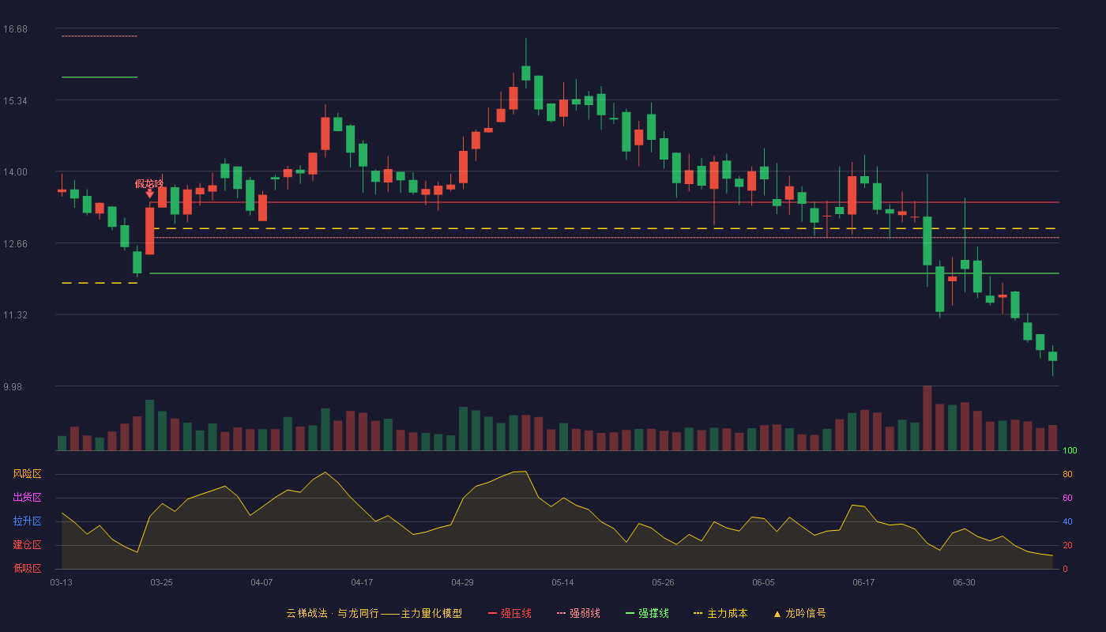Screen dimensions: 1106x632
Task: Toggle the 强压线 legend entry
Action: pyautogui.click(x=510, y=613)
